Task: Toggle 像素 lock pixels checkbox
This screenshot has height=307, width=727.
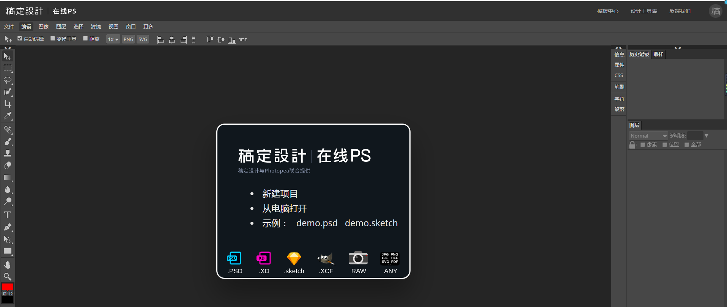Action: 643,145
